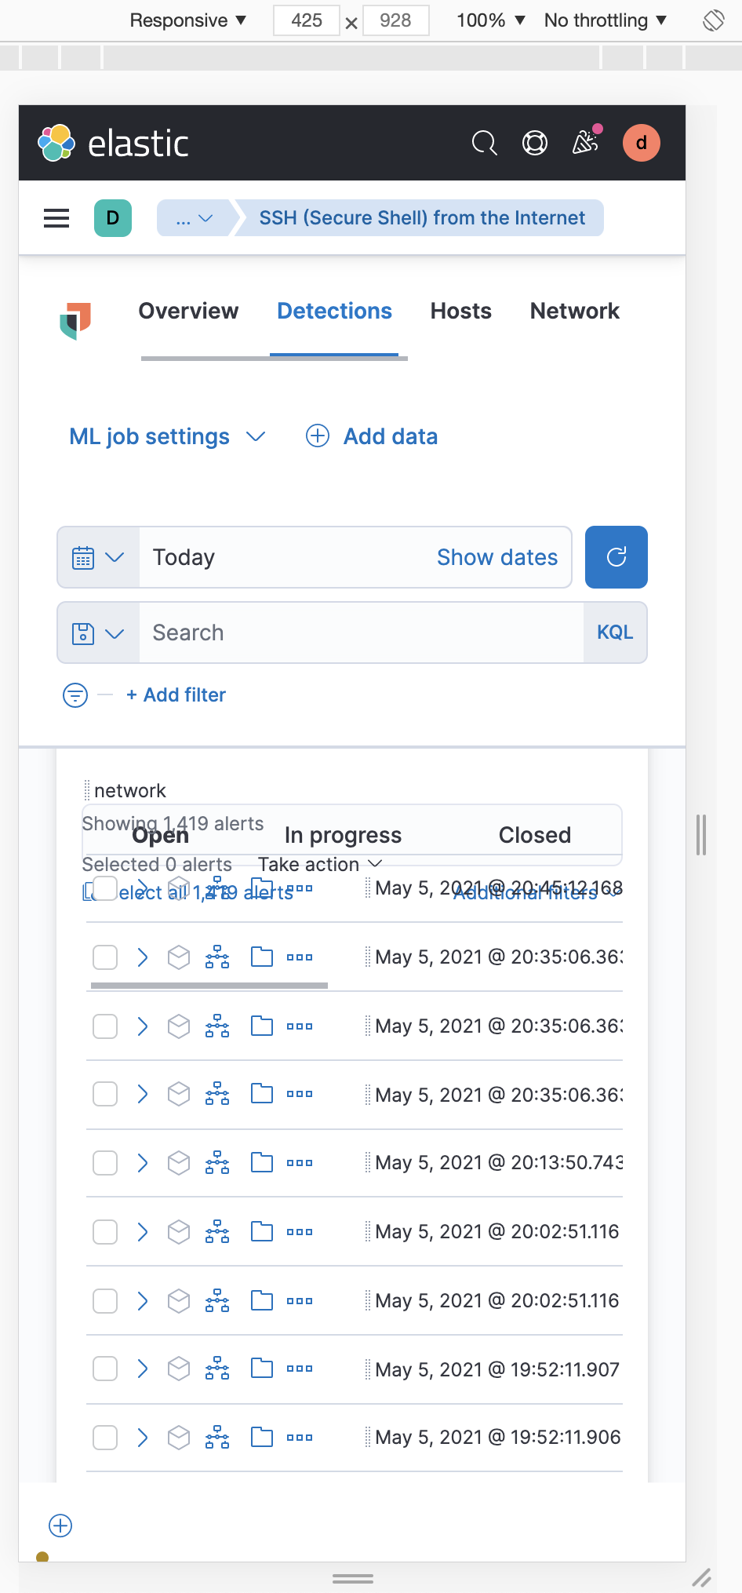This screenshot has height=1593, width=742.
Task: Click + Add filter
Action: 176,694
